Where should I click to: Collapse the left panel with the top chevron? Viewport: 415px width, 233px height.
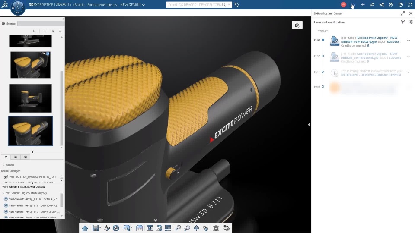63,19
